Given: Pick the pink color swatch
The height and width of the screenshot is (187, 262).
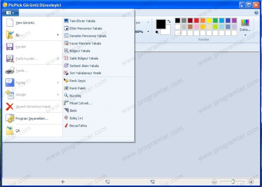Looking at the screenshot, I should click(x=196, y=27).
